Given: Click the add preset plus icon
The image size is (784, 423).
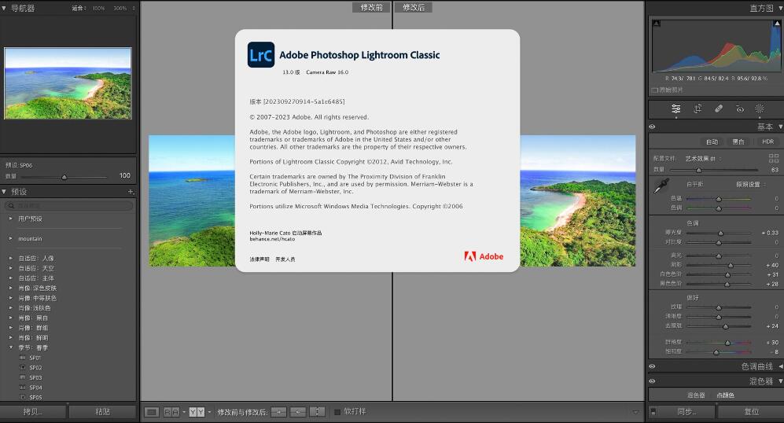Looking at the screenshot, I should [131, 192].
